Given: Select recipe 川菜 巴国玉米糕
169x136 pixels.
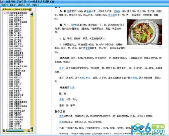Looking at the screenshot, I should 16,18.
